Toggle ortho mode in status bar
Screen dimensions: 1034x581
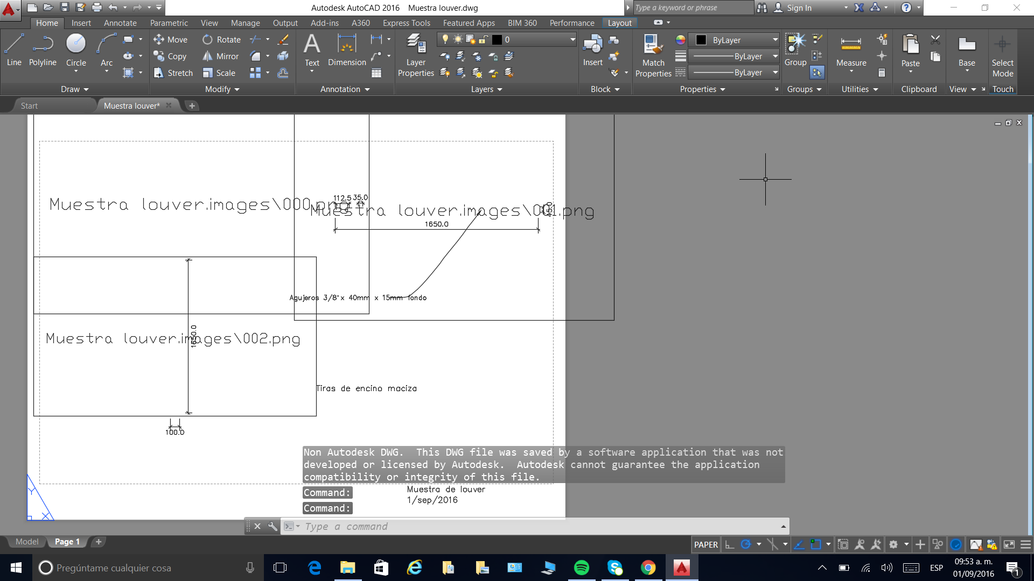[730, 544]
